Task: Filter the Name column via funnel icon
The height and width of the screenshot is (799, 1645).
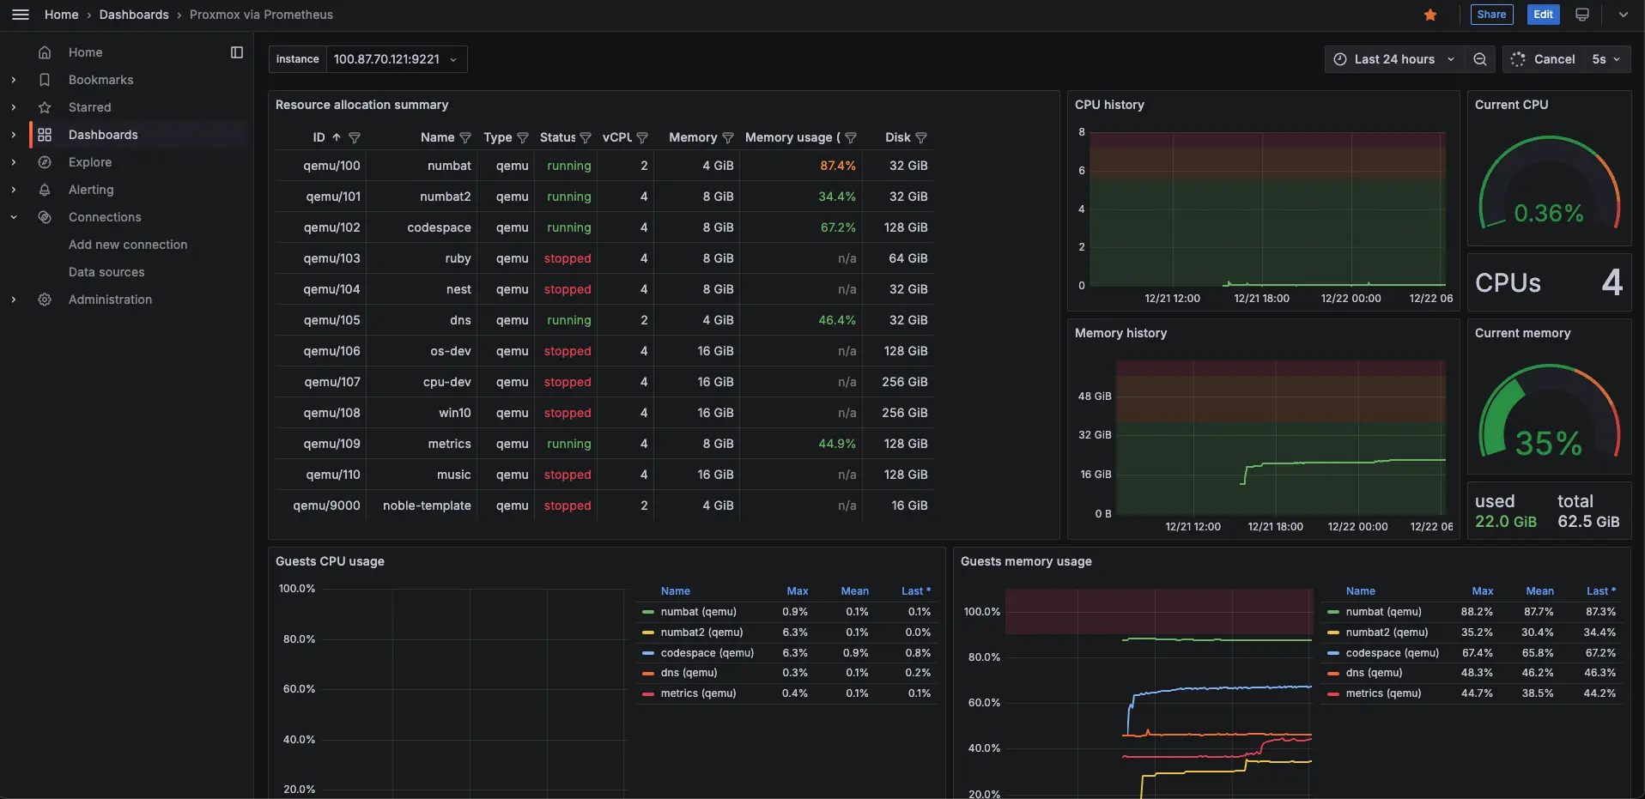Action: 465,137
